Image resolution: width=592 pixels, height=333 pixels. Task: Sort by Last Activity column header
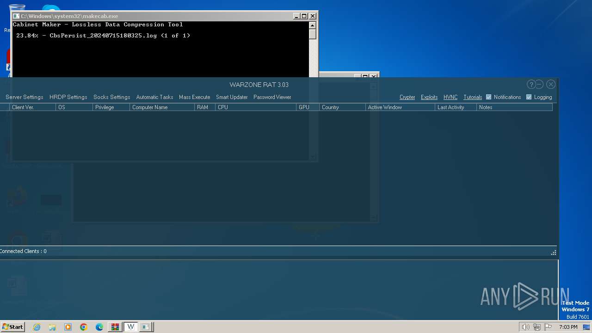[456, 107]
